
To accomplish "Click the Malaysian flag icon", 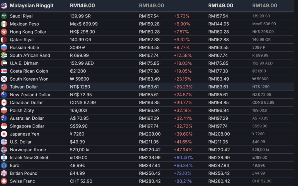I will (x=4, y=6).
